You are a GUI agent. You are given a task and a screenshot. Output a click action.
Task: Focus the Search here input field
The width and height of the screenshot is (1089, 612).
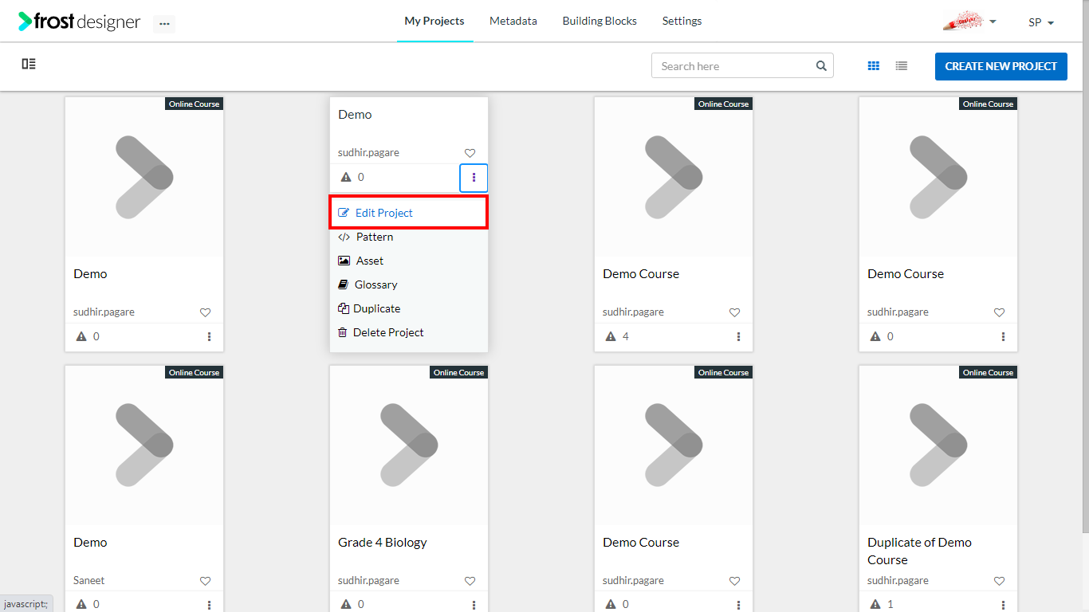pos(733,66)
